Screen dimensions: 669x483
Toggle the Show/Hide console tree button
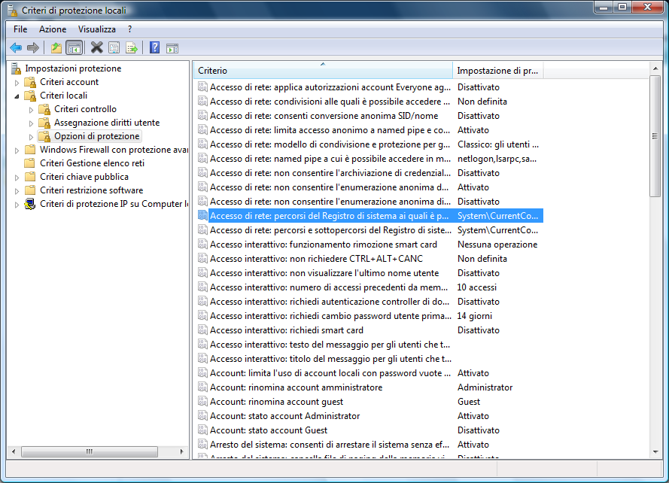coord(74,47)
